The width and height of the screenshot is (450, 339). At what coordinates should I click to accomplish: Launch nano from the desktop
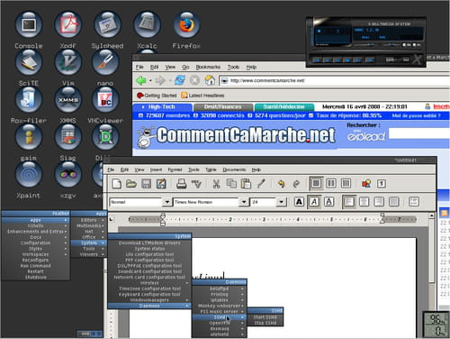(105, 62)
